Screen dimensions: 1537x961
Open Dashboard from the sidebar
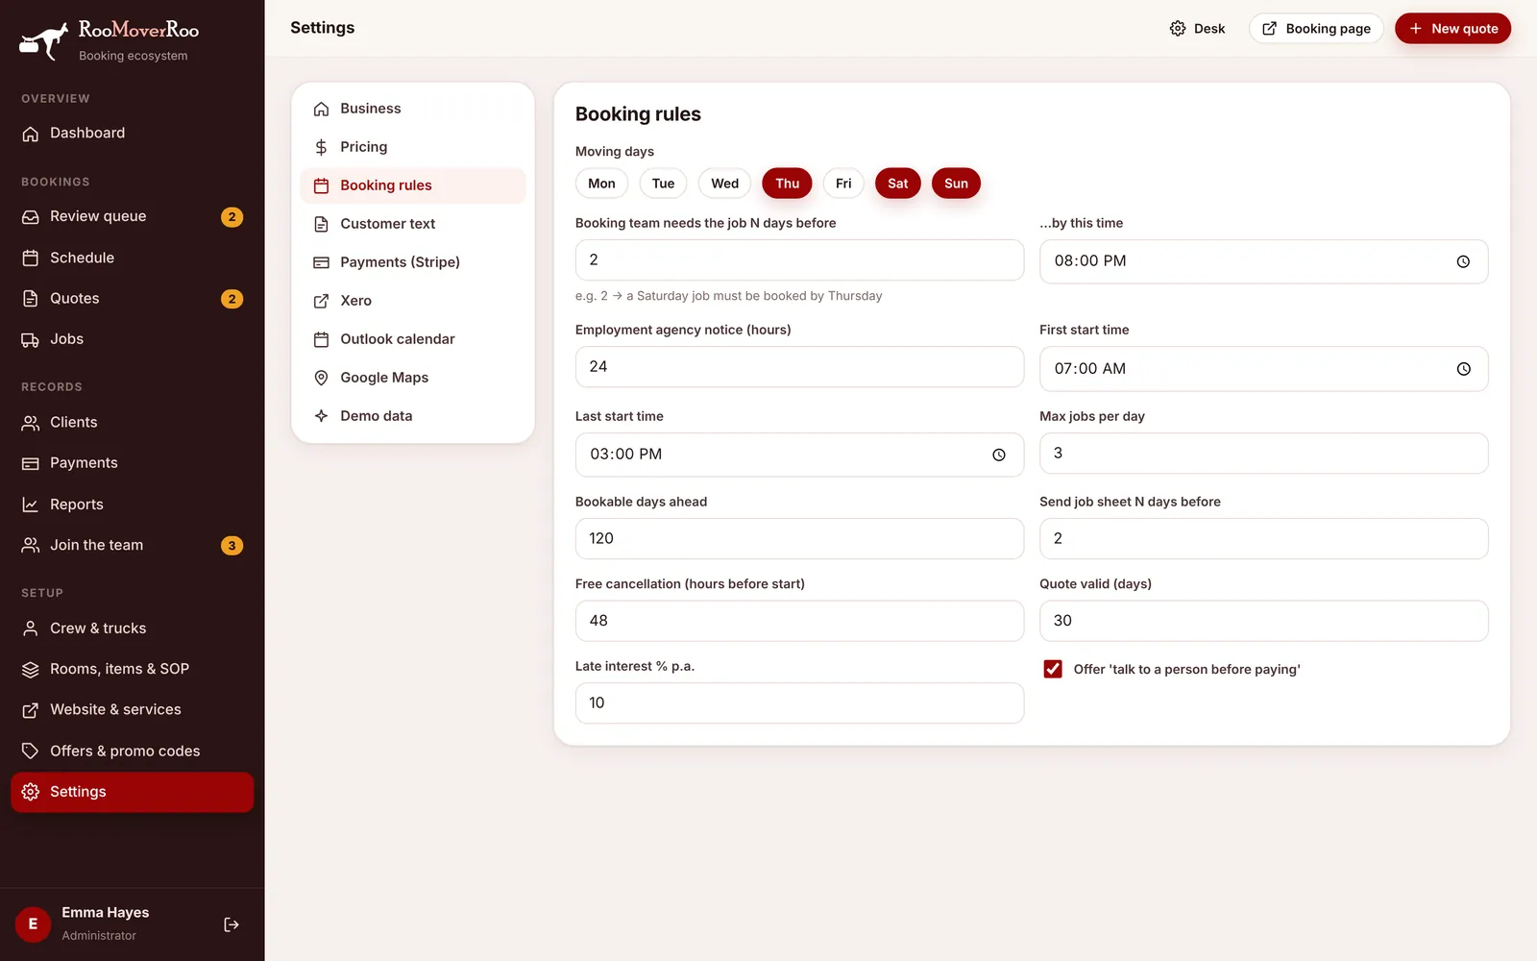pyautogui.click(x=132, y=134)
